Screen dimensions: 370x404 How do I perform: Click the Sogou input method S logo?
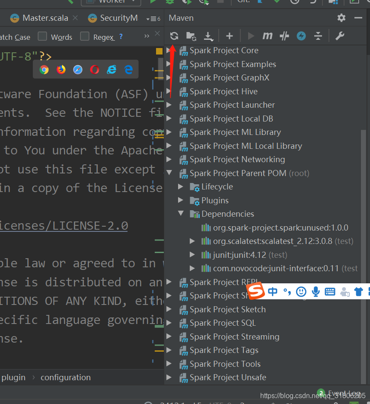pyautogui.click(x=255, y=291)
